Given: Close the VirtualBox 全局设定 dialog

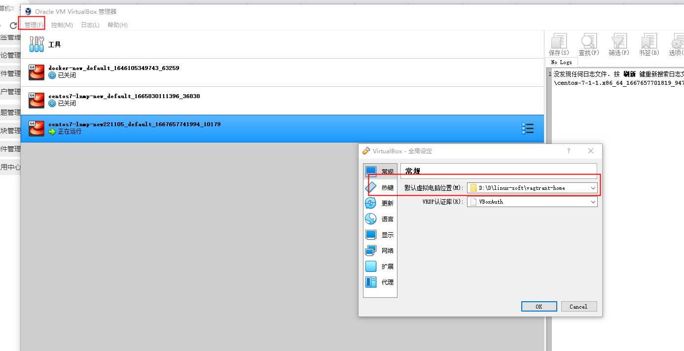Looking at the screenshot, I should (x=591, y=151).
